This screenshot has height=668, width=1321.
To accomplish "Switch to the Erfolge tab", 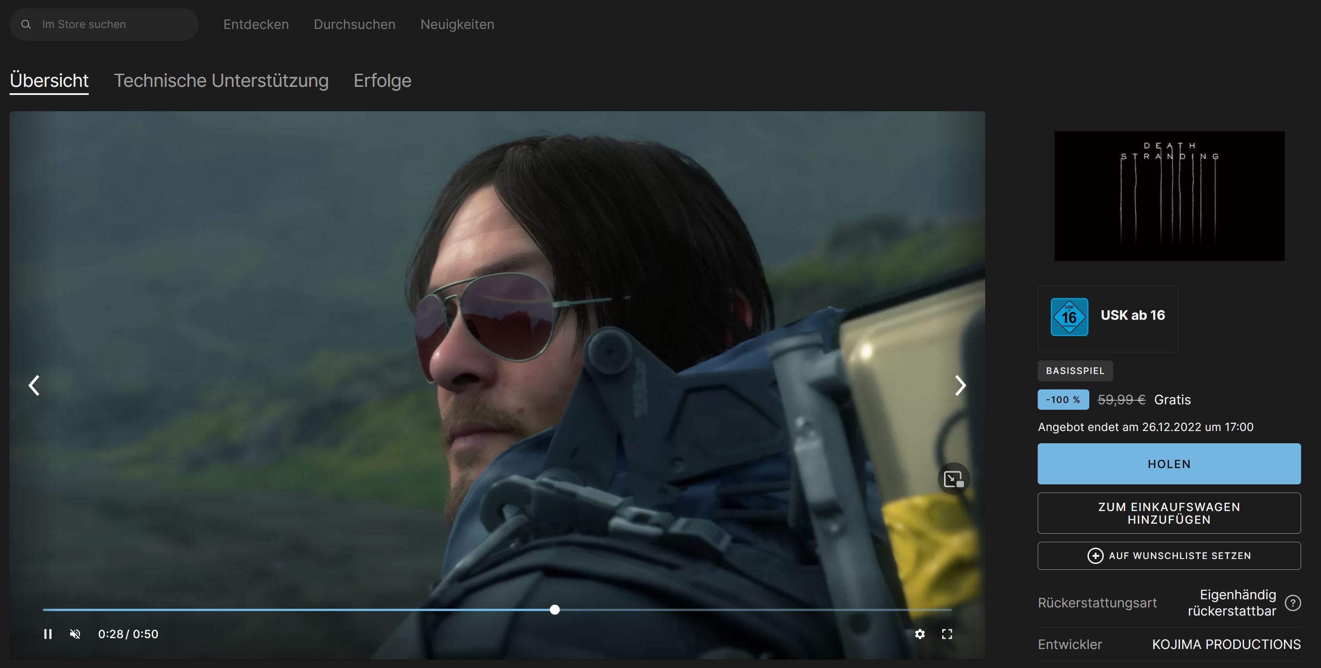I will (382, 81).
